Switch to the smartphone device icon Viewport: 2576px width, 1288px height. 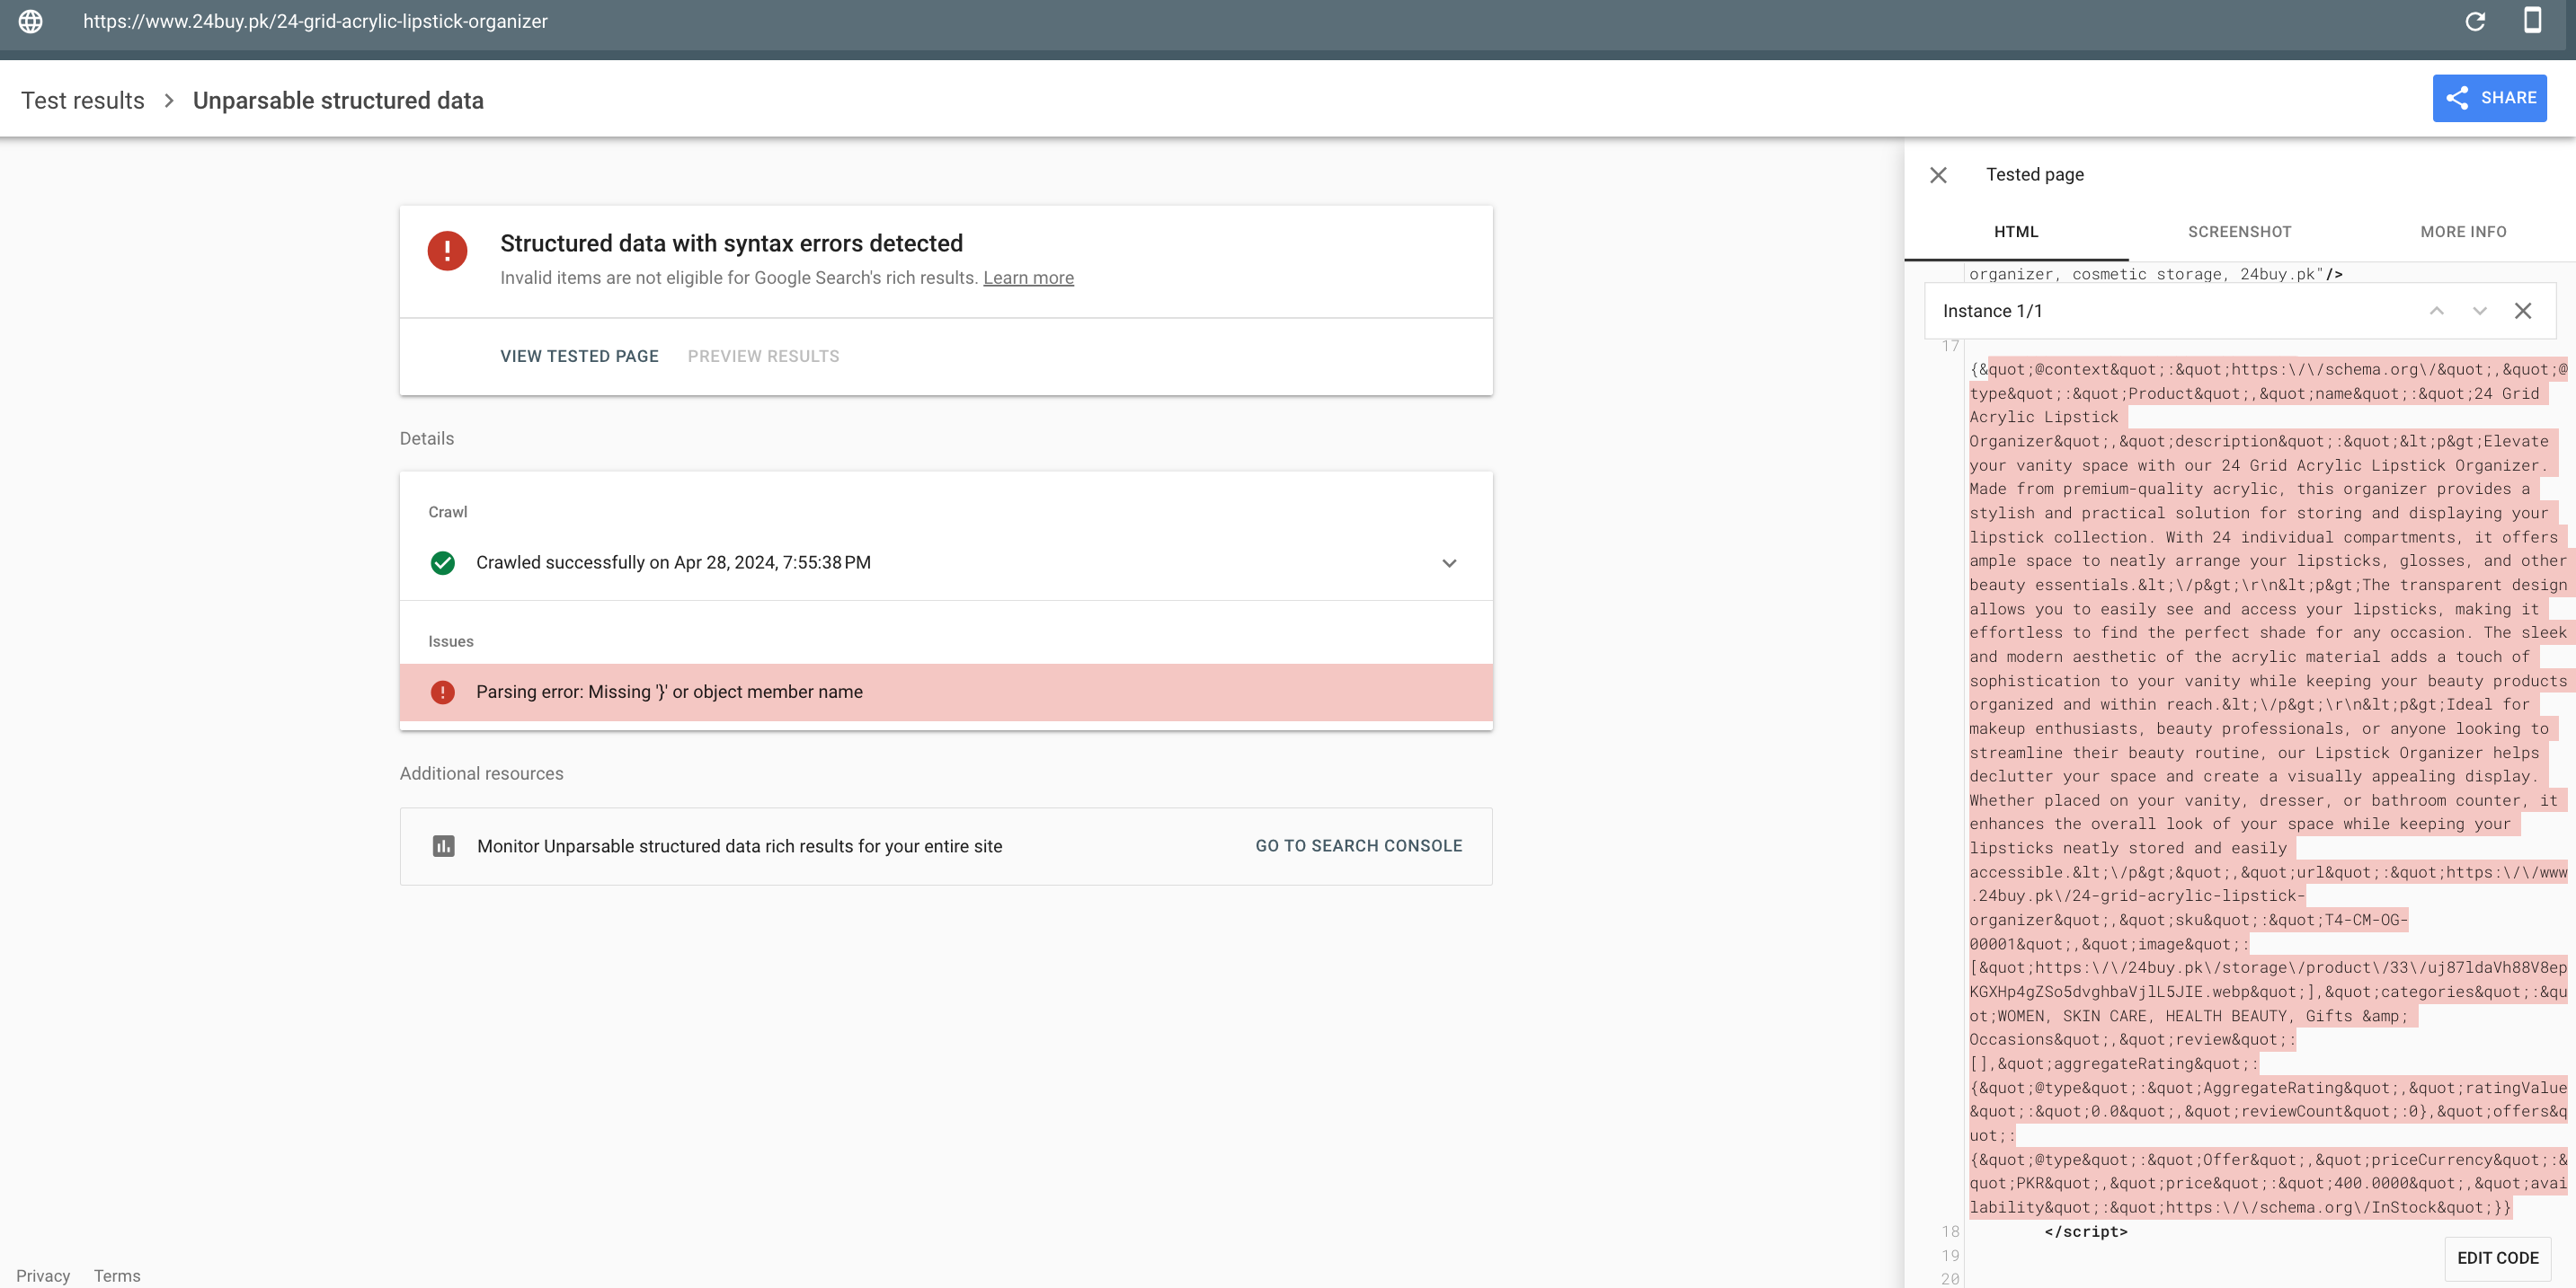(x=2532, y=21)
